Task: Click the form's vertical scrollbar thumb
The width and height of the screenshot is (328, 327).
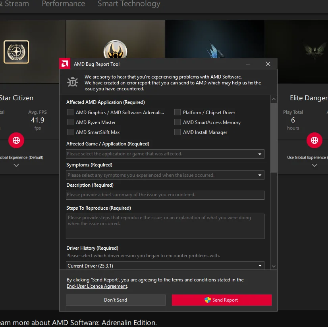Action: pos(274,138)
